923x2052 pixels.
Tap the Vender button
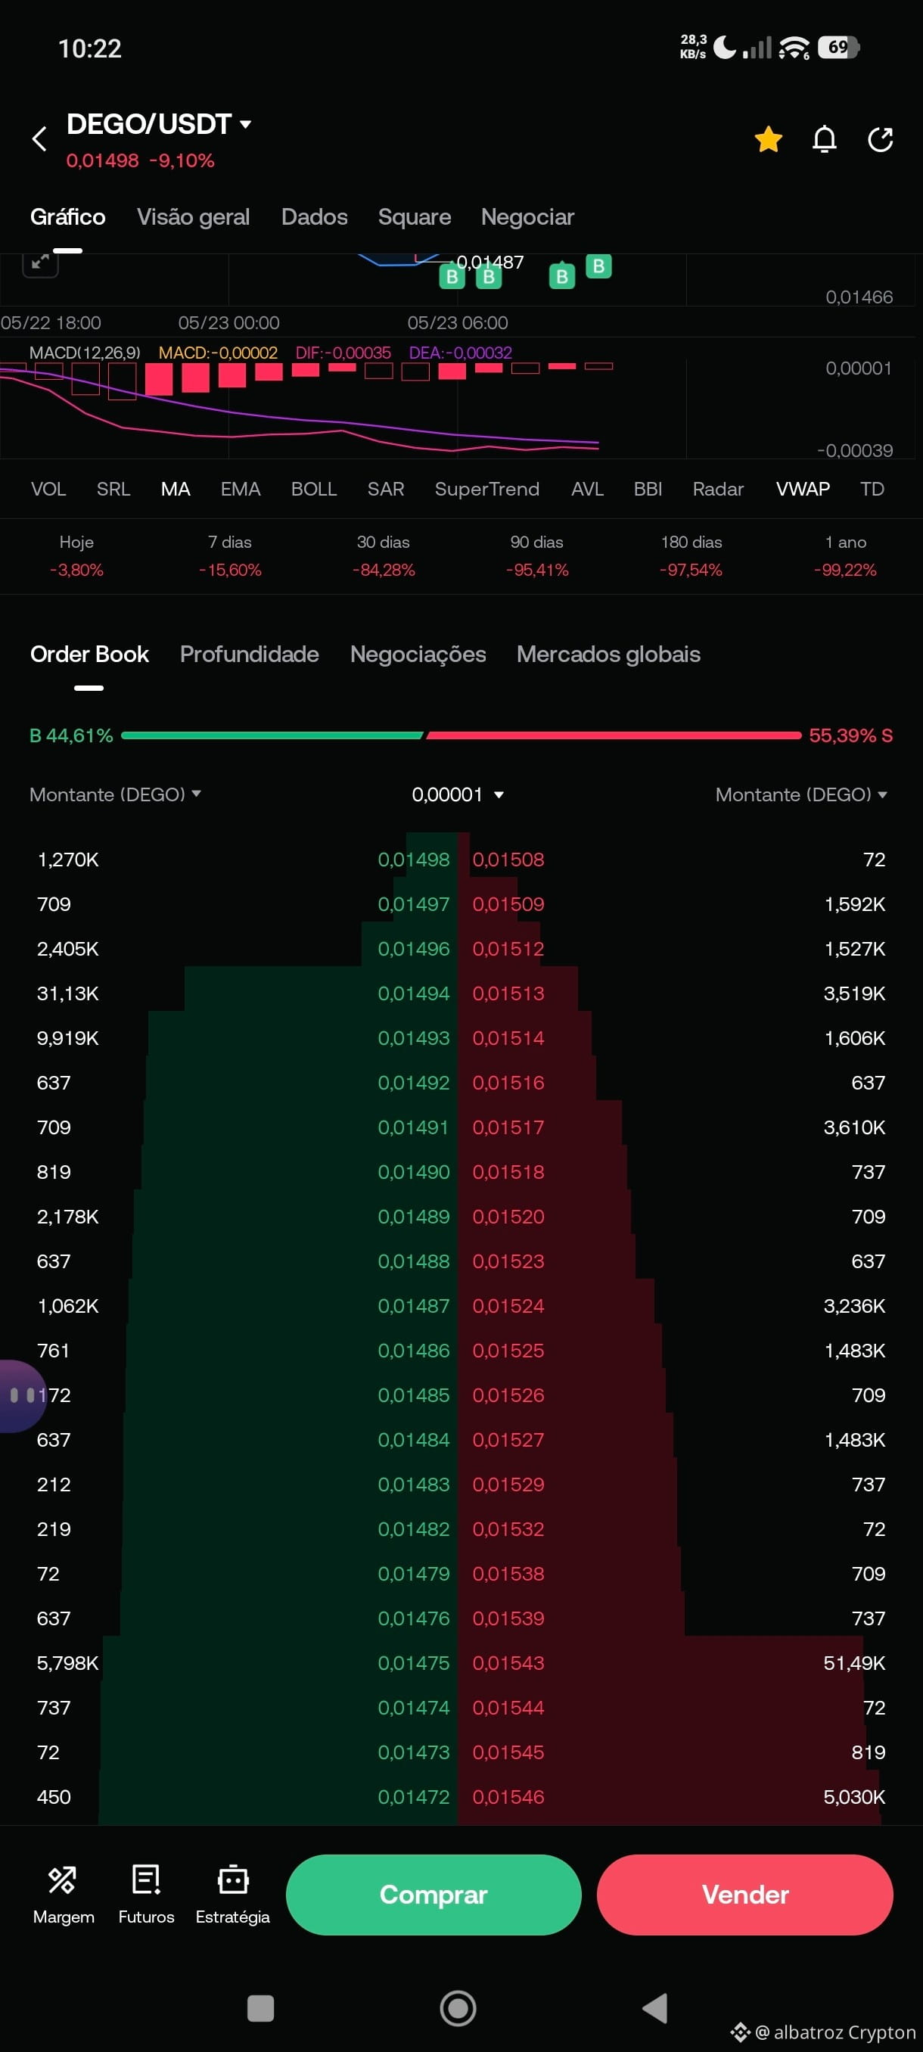pos(744,1895)
